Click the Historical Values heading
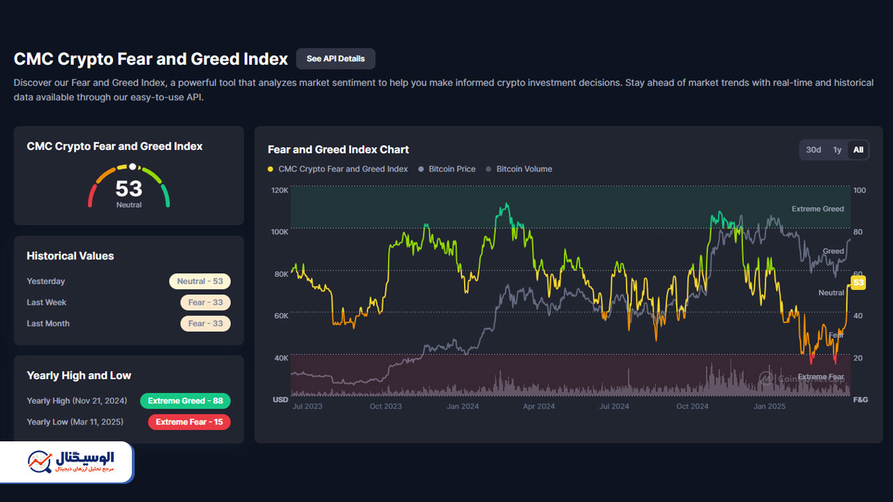Viewport: 893px width, 502px height. click(x=70, y=256)
